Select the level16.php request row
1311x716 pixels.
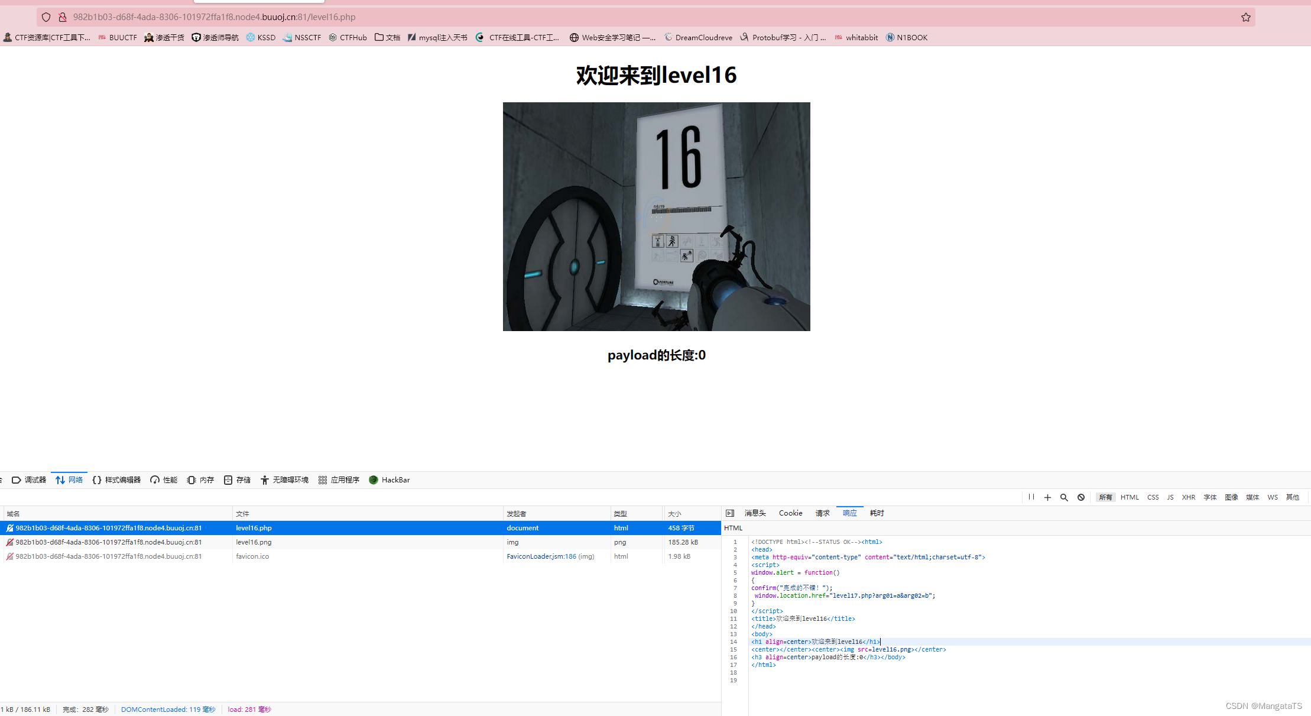(361, 528)
